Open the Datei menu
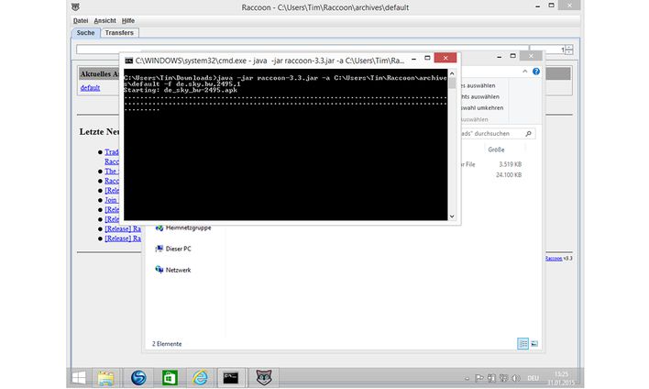 coord(81,20)
